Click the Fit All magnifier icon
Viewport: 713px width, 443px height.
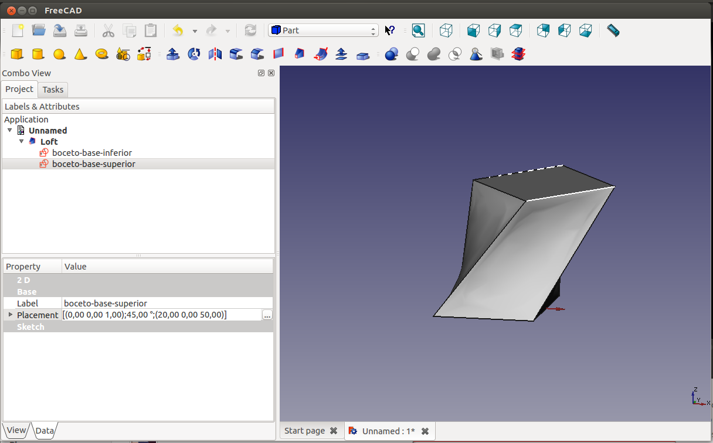[418, 30]
